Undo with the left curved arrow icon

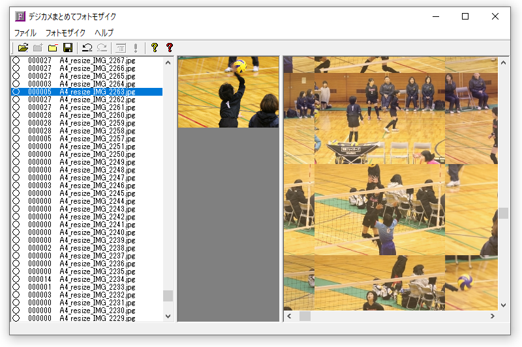pyautogui.click(x=87, y=48)
